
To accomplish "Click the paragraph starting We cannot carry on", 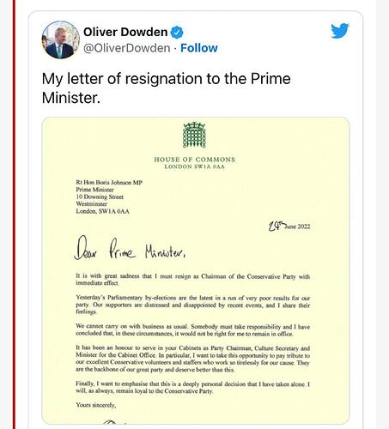I will (x=193, y=330).
